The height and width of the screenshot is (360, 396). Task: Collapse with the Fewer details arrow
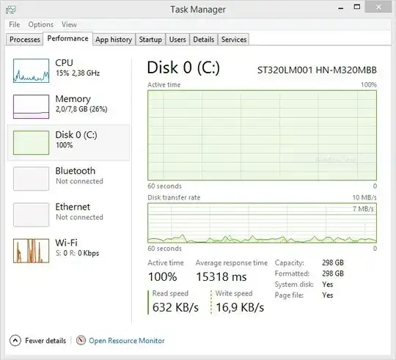(15, 340)
